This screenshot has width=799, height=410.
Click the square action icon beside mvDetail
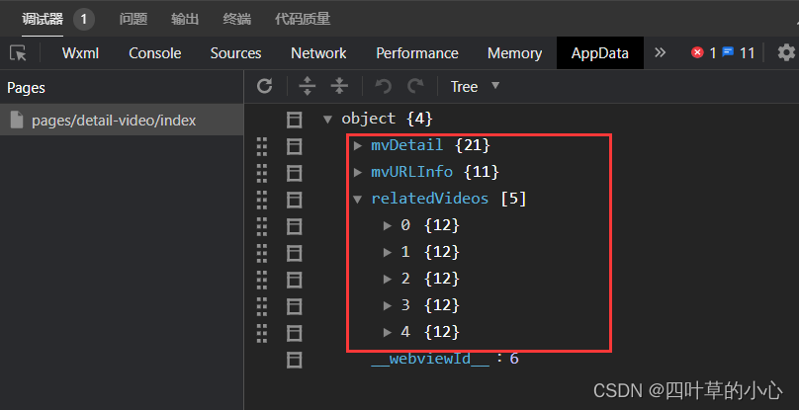pyautogui.click(x=294, y=146)
